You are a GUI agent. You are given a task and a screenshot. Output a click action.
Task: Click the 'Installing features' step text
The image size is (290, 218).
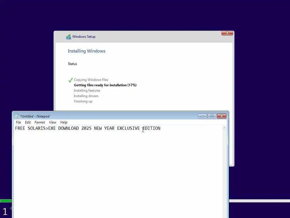[87, 91]
